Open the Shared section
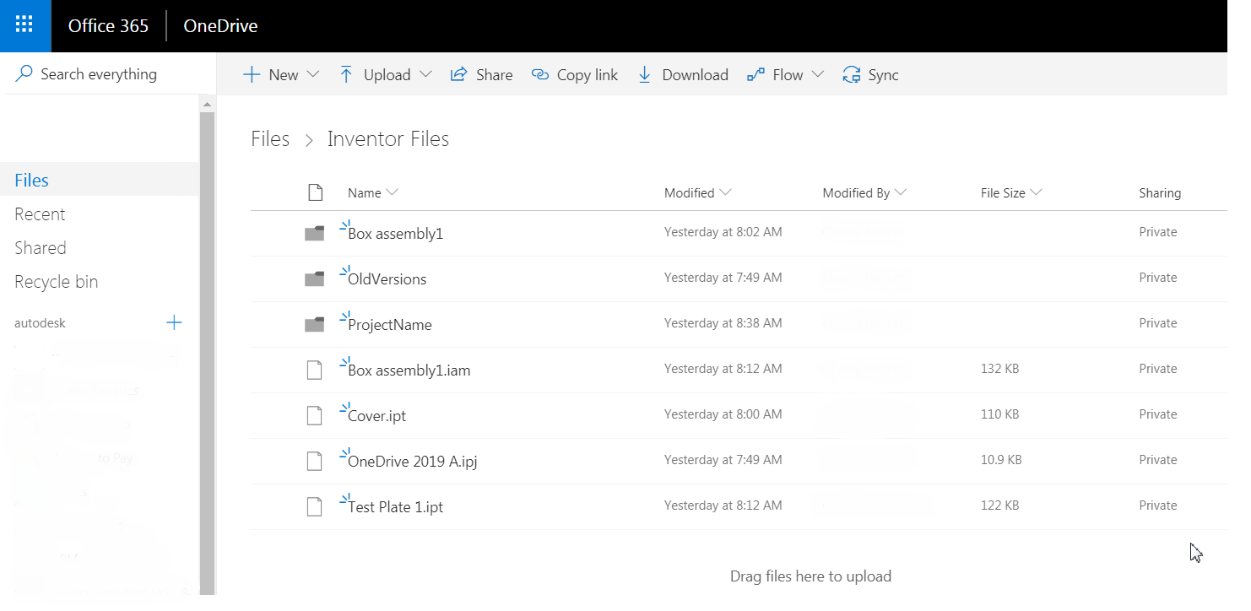Viewport: 1251px width, 611px height. coord(40,247)
